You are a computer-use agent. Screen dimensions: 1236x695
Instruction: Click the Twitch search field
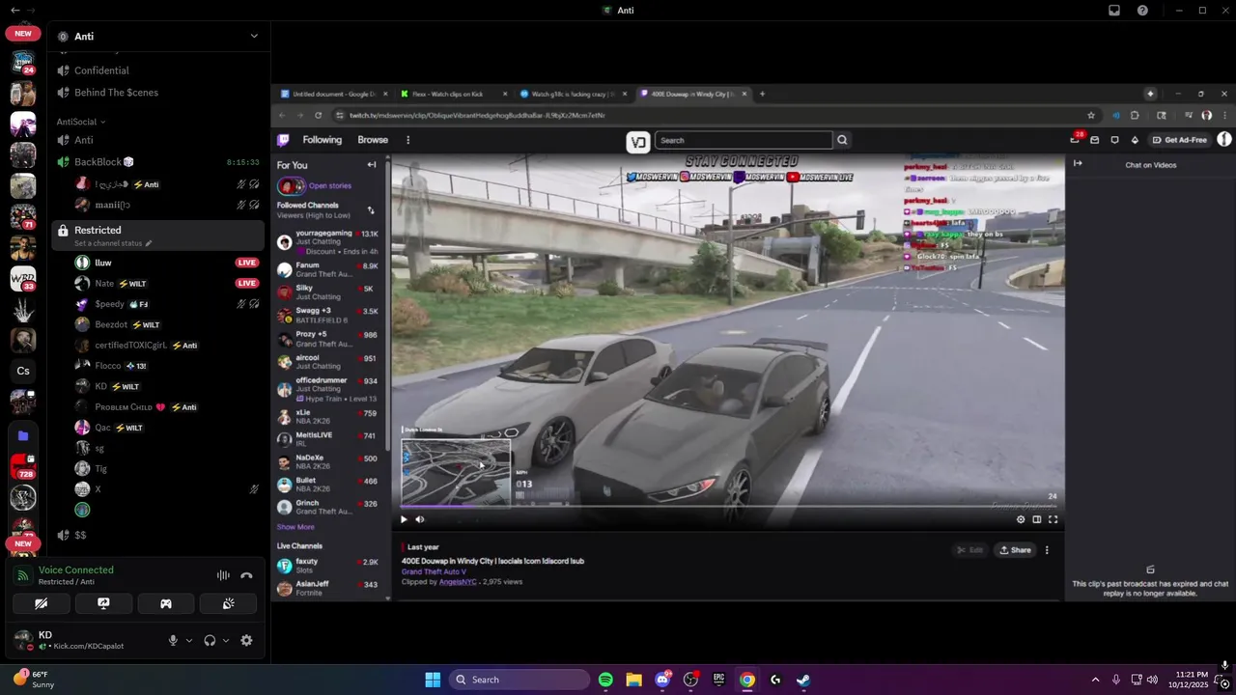pos(744,140)
